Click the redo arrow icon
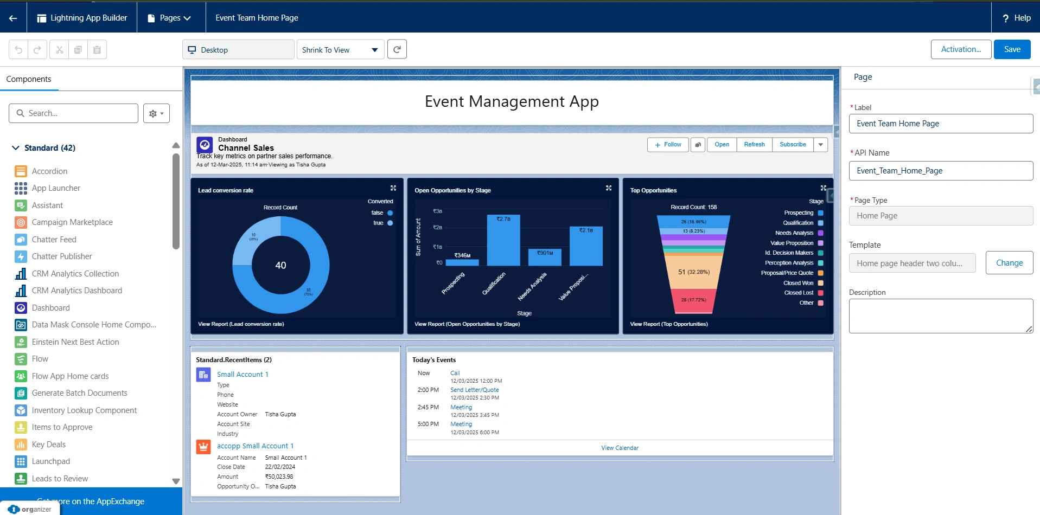Viewport: 1040px width, 515px height. point(37,50)
